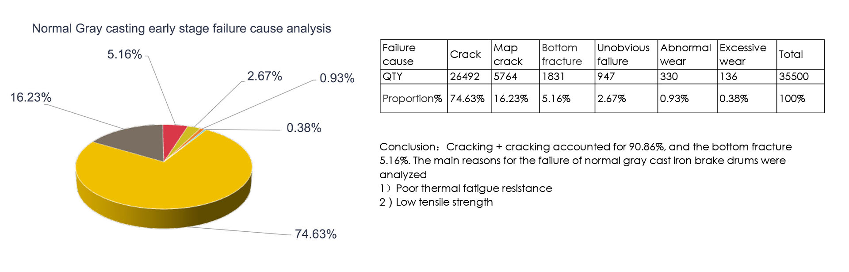Select the 0.38% chart data label

pos(304,128)
